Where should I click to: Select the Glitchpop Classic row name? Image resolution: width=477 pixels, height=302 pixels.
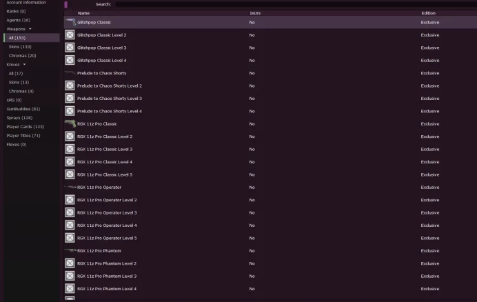click(x=94, y=22)
